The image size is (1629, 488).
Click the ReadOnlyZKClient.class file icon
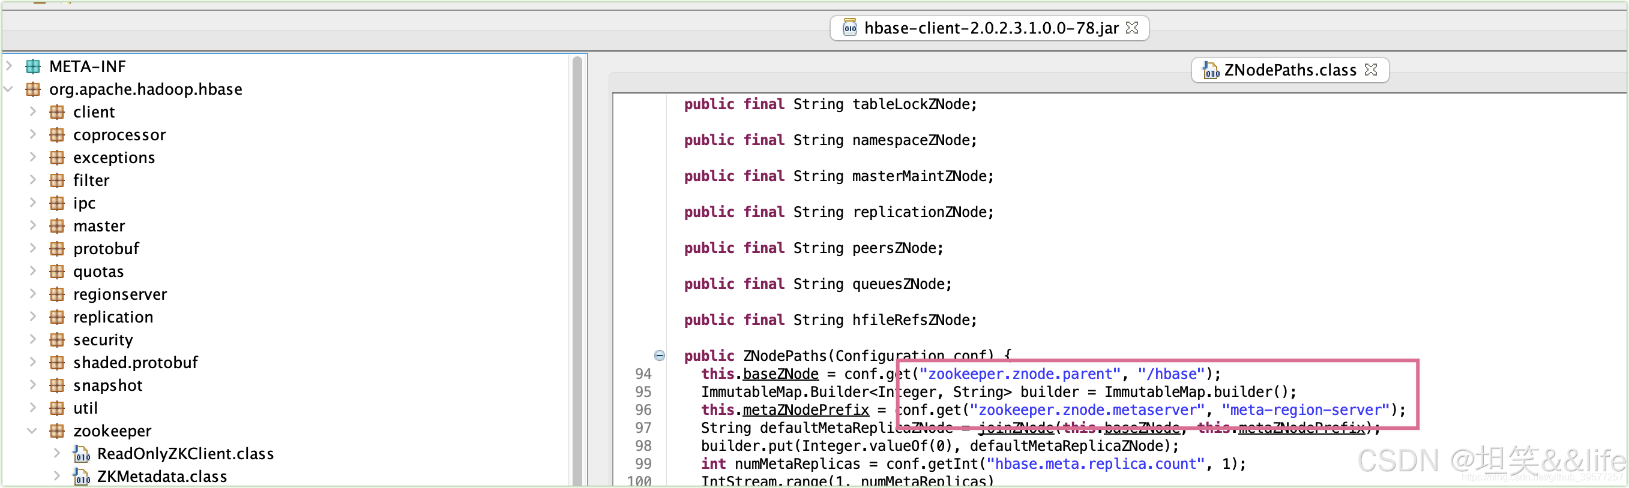point(81,453)
